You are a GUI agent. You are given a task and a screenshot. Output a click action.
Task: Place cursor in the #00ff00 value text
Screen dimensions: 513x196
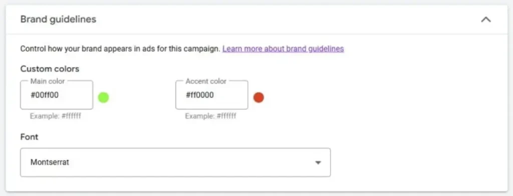click(x=45, y=95)
